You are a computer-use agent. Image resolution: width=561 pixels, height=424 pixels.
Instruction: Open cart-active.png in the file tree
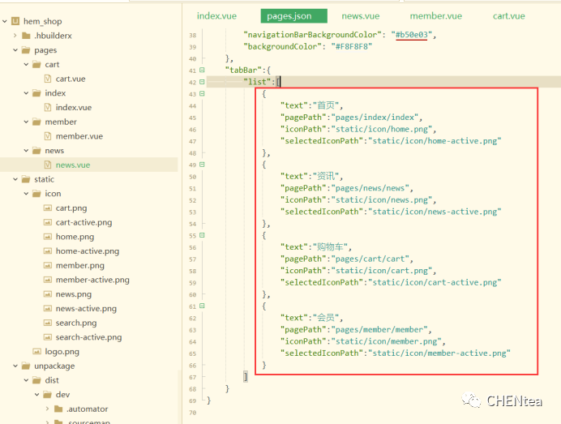coord(84,222)
